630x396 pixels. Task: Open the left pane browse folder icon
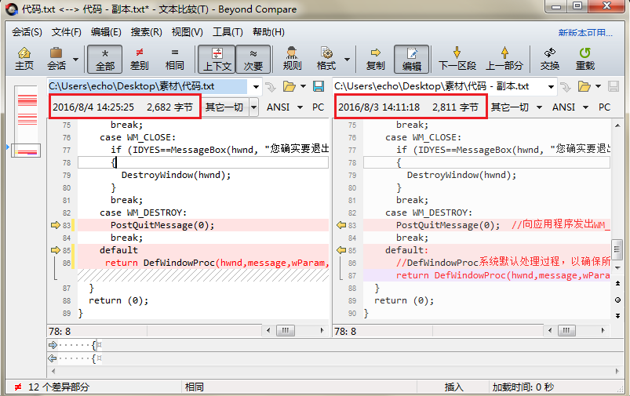coord(289,86)
